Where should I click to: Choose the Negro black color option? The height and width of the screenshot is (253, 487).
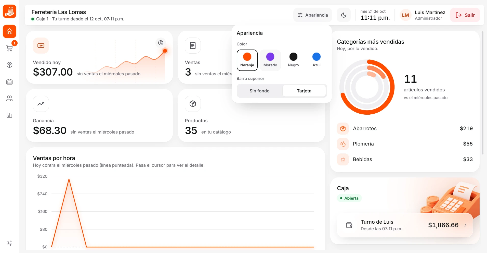(x=293, y=60)
